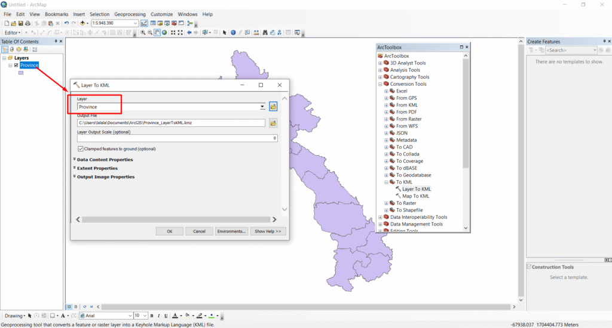Collapse the Conversion Tools toolbox
612x328 pixels.
point(380,84)
